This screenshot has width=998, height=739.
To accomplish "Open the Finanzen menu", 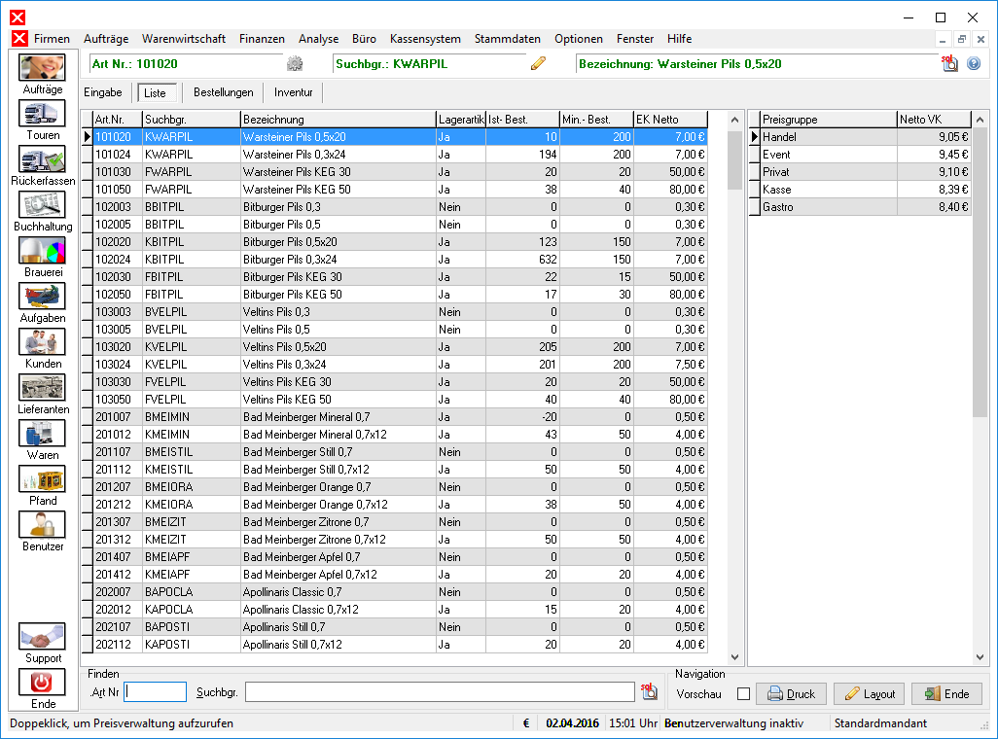I will pos(263,39).
